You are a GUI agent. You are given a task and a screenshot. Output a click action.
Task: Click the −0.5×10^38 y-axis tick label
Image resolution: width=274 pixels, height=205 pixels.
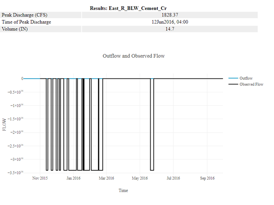pos(15,92)
